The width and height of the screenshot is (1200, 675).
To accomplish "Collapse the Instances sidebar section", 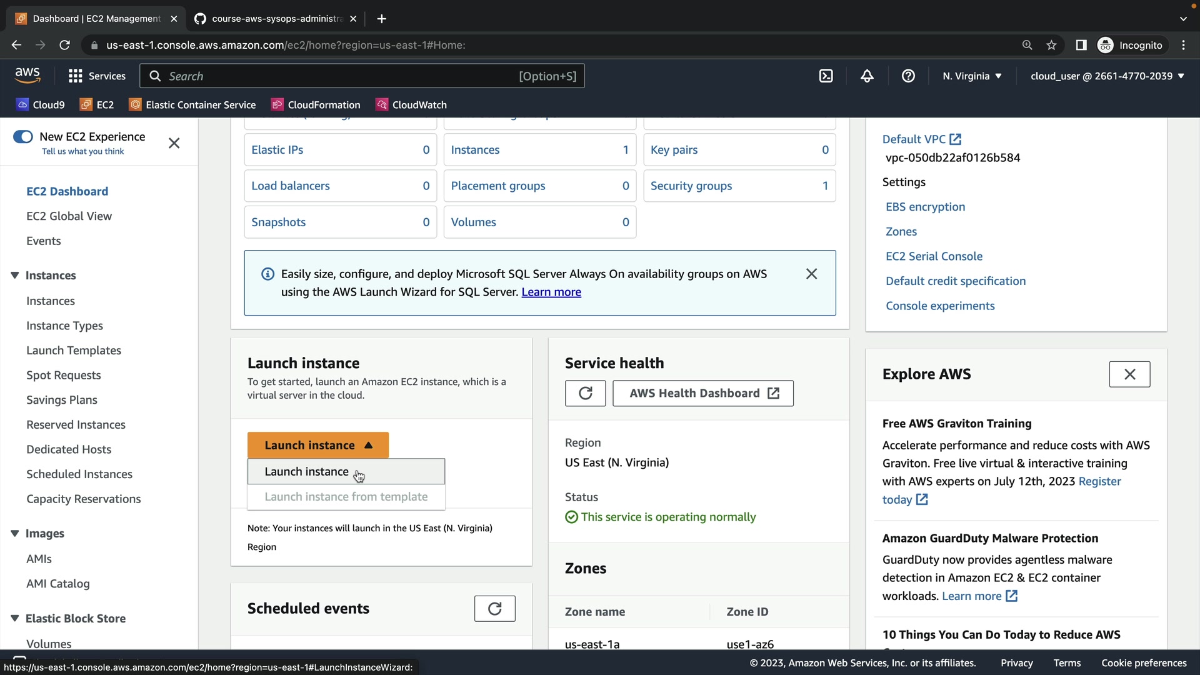I will click(x=15, y=276).
